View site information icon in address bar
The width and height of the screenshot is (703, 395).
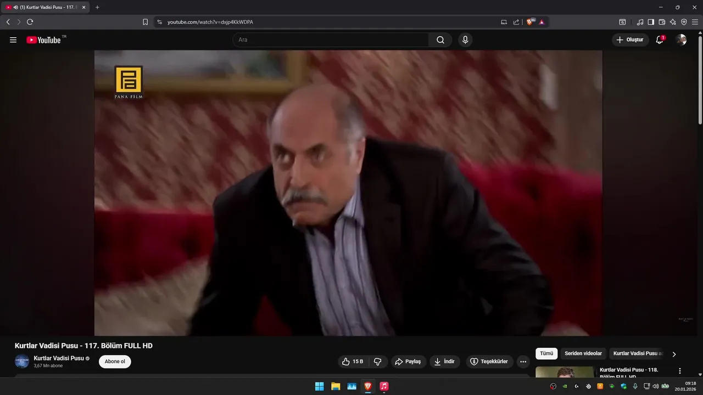pos(159,22)
